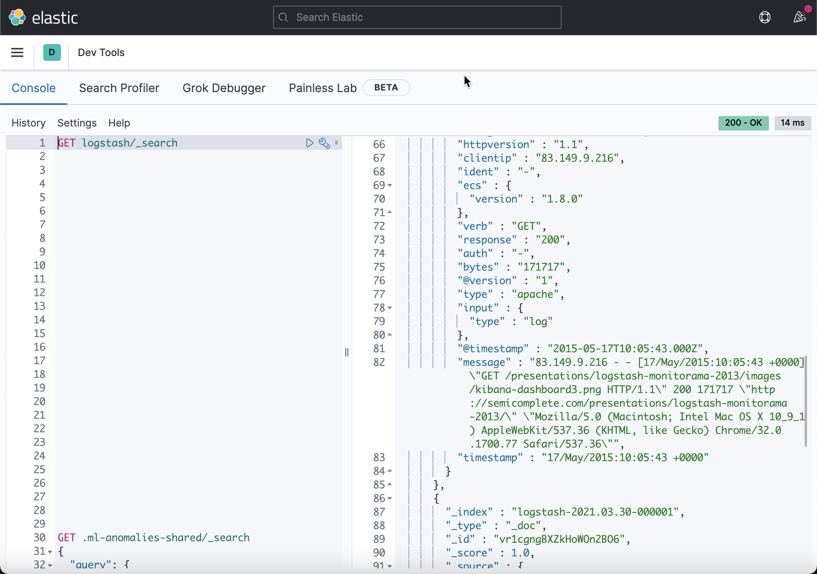Open the wrench request options menu
Viewport: 817px width, 574px height.
tap(324, 143)
